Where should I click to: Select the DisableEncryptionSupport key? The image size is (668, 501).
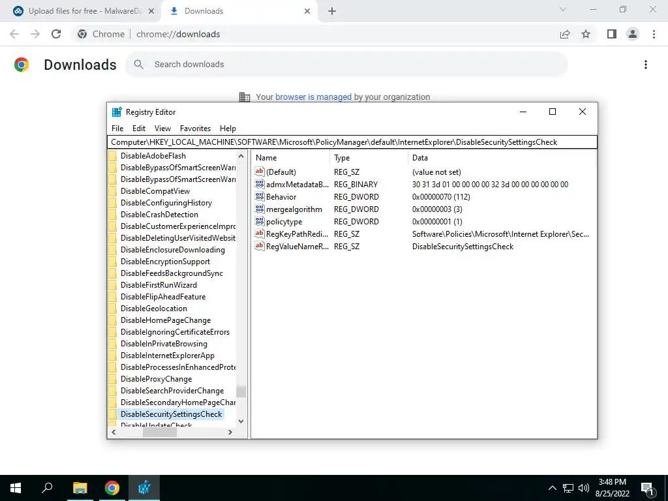click(165, 262)
